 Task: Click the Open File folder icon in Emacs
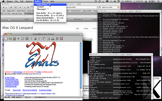pos(10,39)
